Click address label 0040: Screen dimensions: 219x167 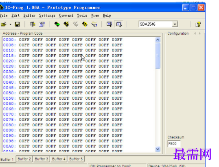click(9, 82)
